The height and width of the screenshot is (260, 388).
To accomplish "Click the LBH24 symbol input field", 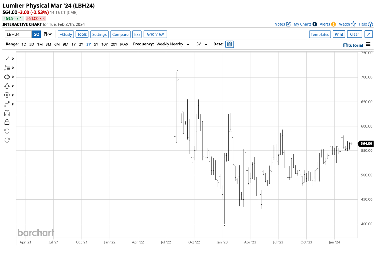I will coord(18,34).
